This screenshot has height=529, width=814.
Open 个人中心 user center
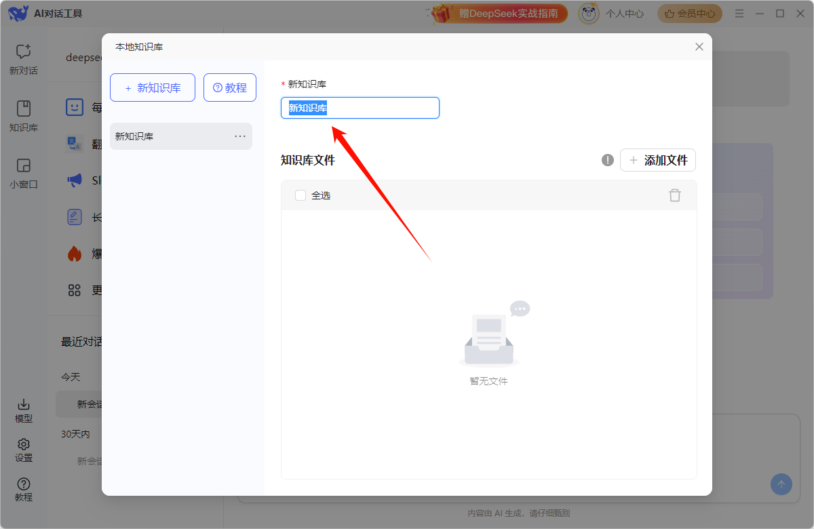[612, 14]
